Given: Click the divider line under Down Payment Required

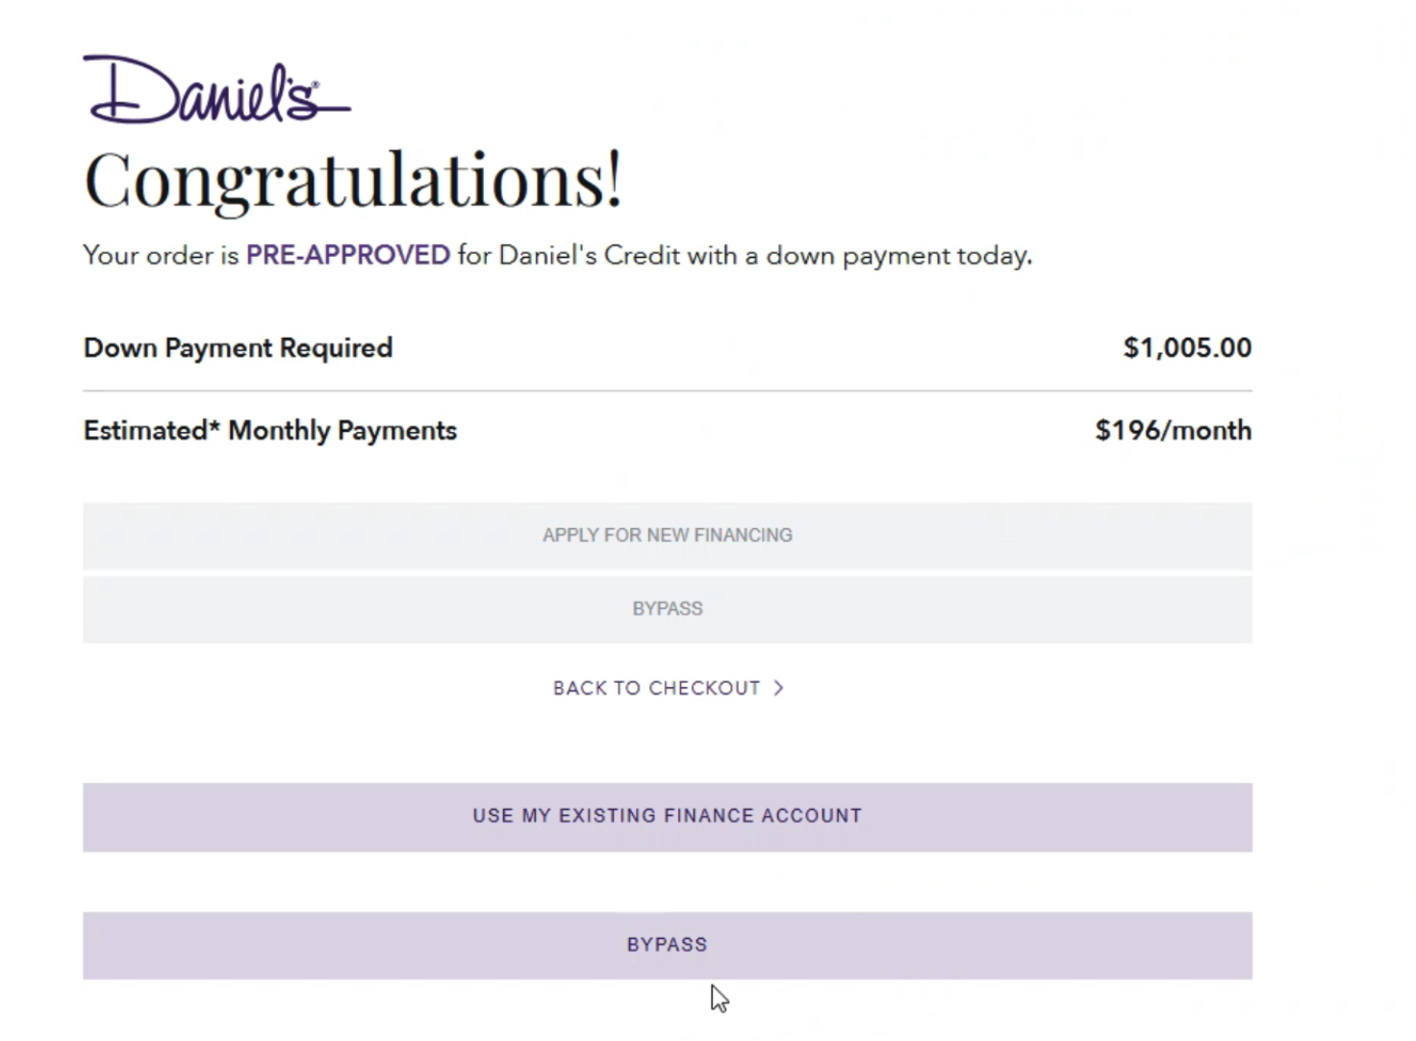Looking at the screenshot, I should (668, 391).
